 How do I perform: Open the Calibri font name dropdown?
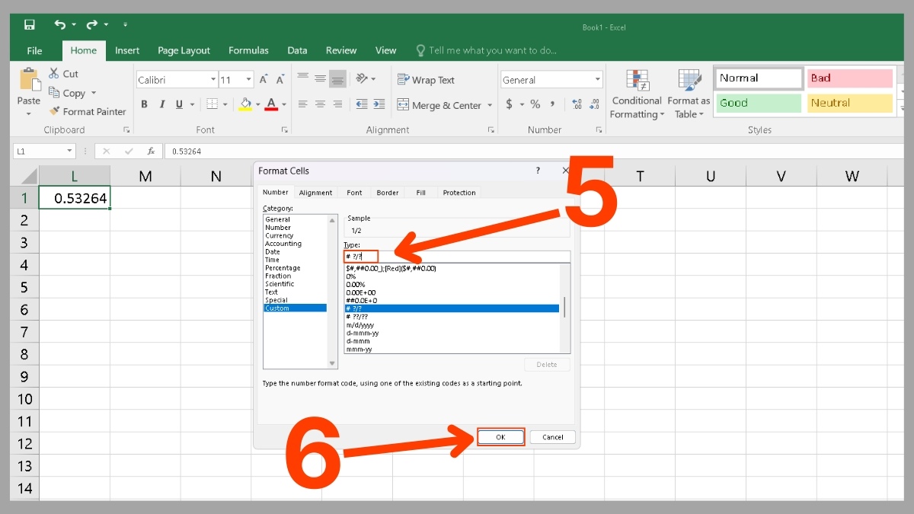pos(213,80)
